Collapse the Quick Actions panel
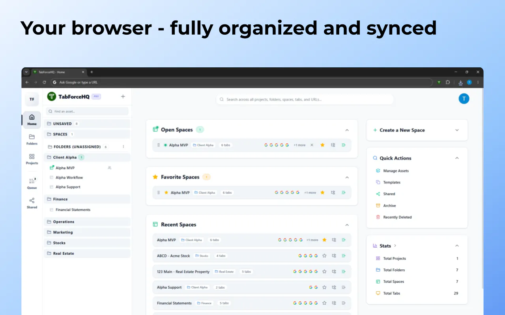 coord(457,158)
